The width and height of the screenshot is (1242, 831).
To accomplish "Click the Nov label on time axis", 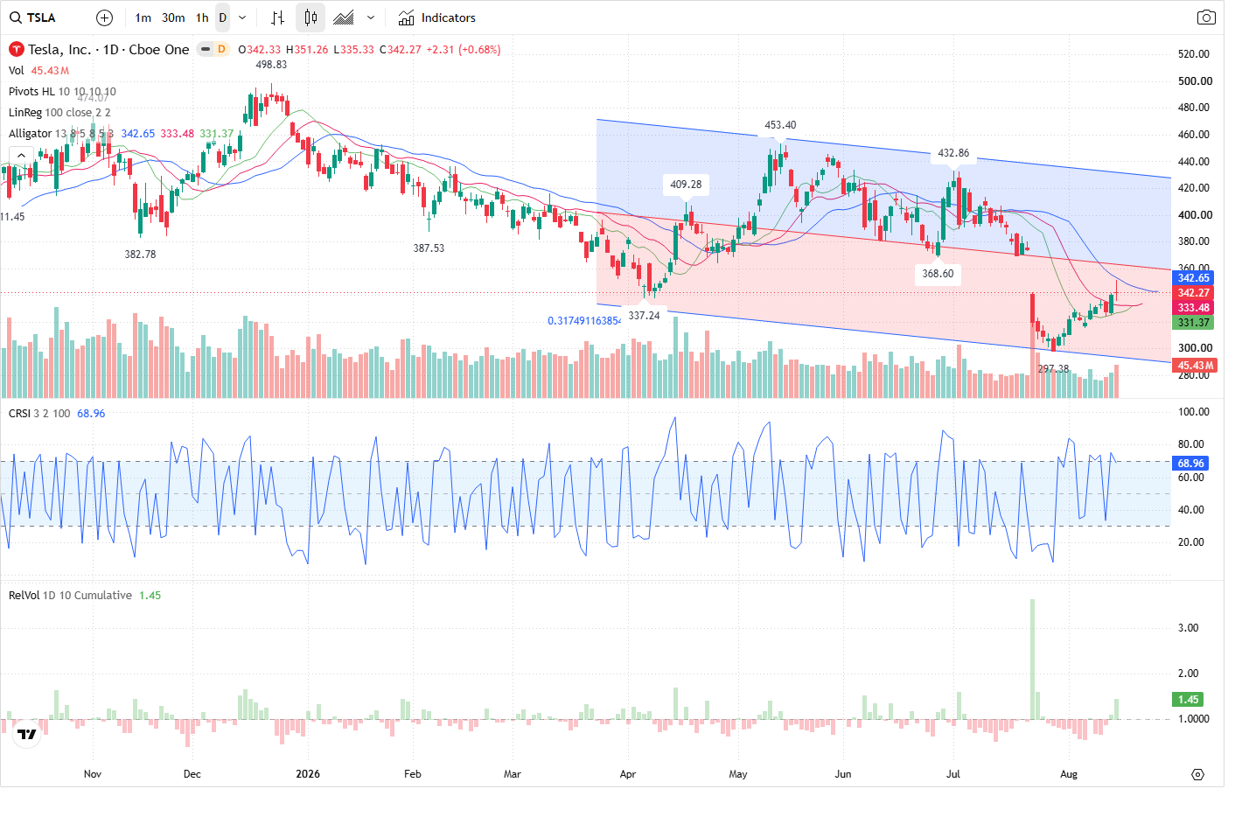I will click(93, 774).
